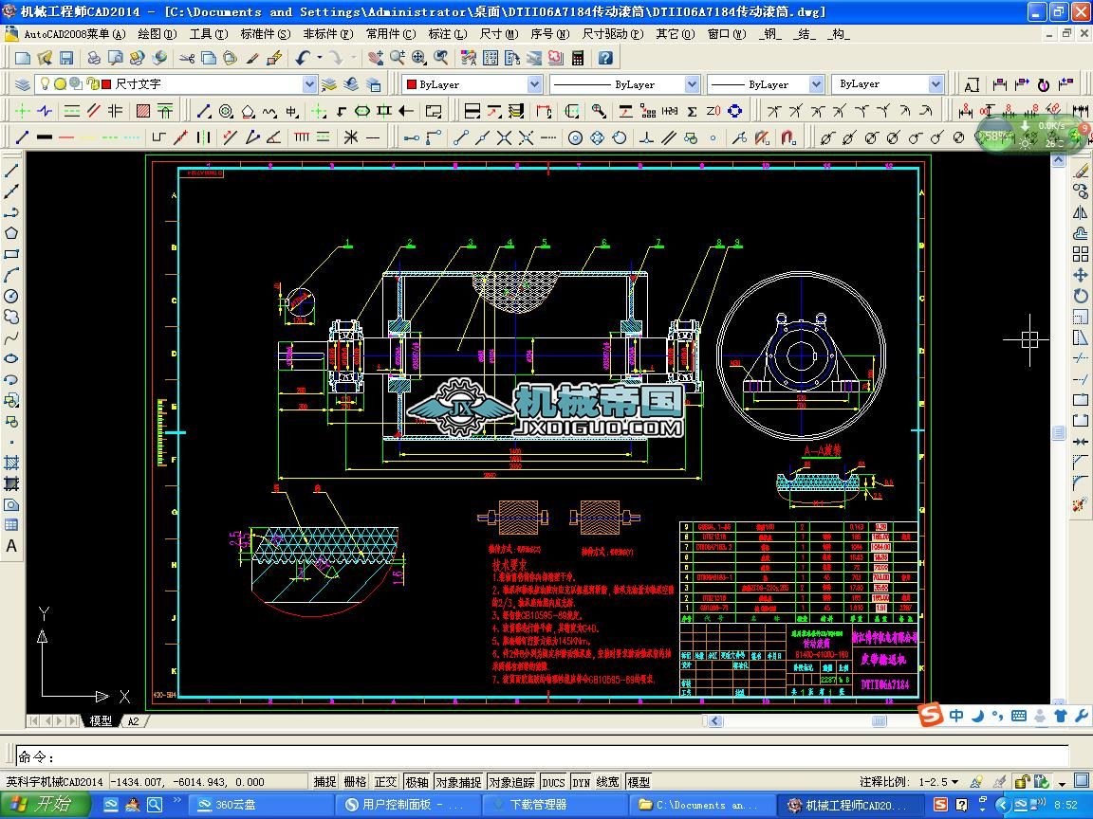Open the calculator icon
Image resolution: width=1093 pixels, height=819 pixels.
click(x=578, y=59)
